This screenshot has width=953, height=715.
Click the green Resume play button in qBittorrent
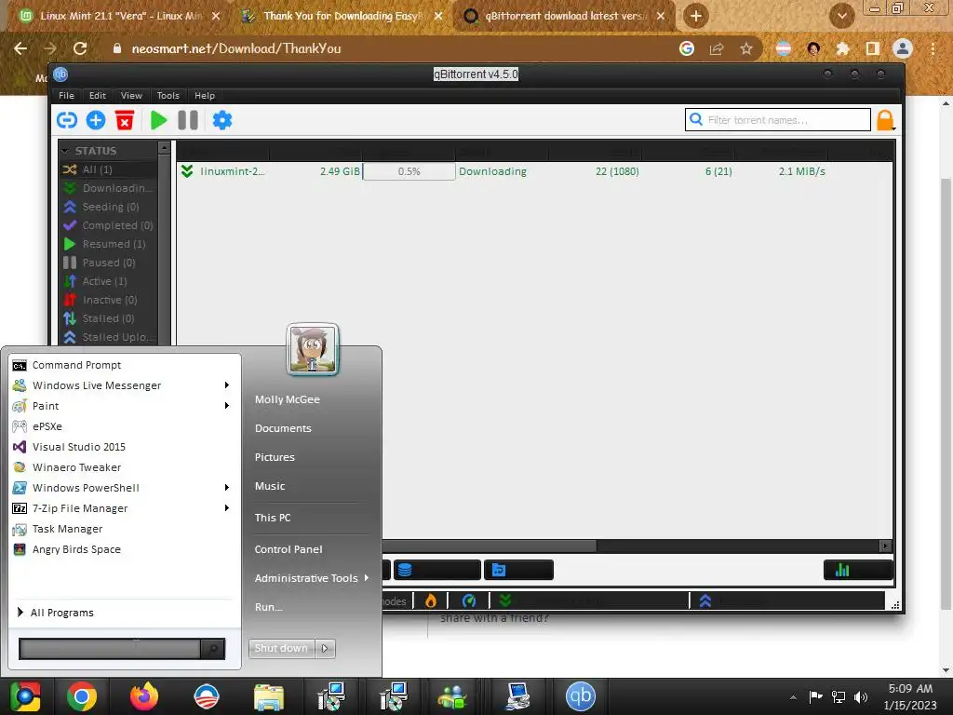[x=158, y=120]
